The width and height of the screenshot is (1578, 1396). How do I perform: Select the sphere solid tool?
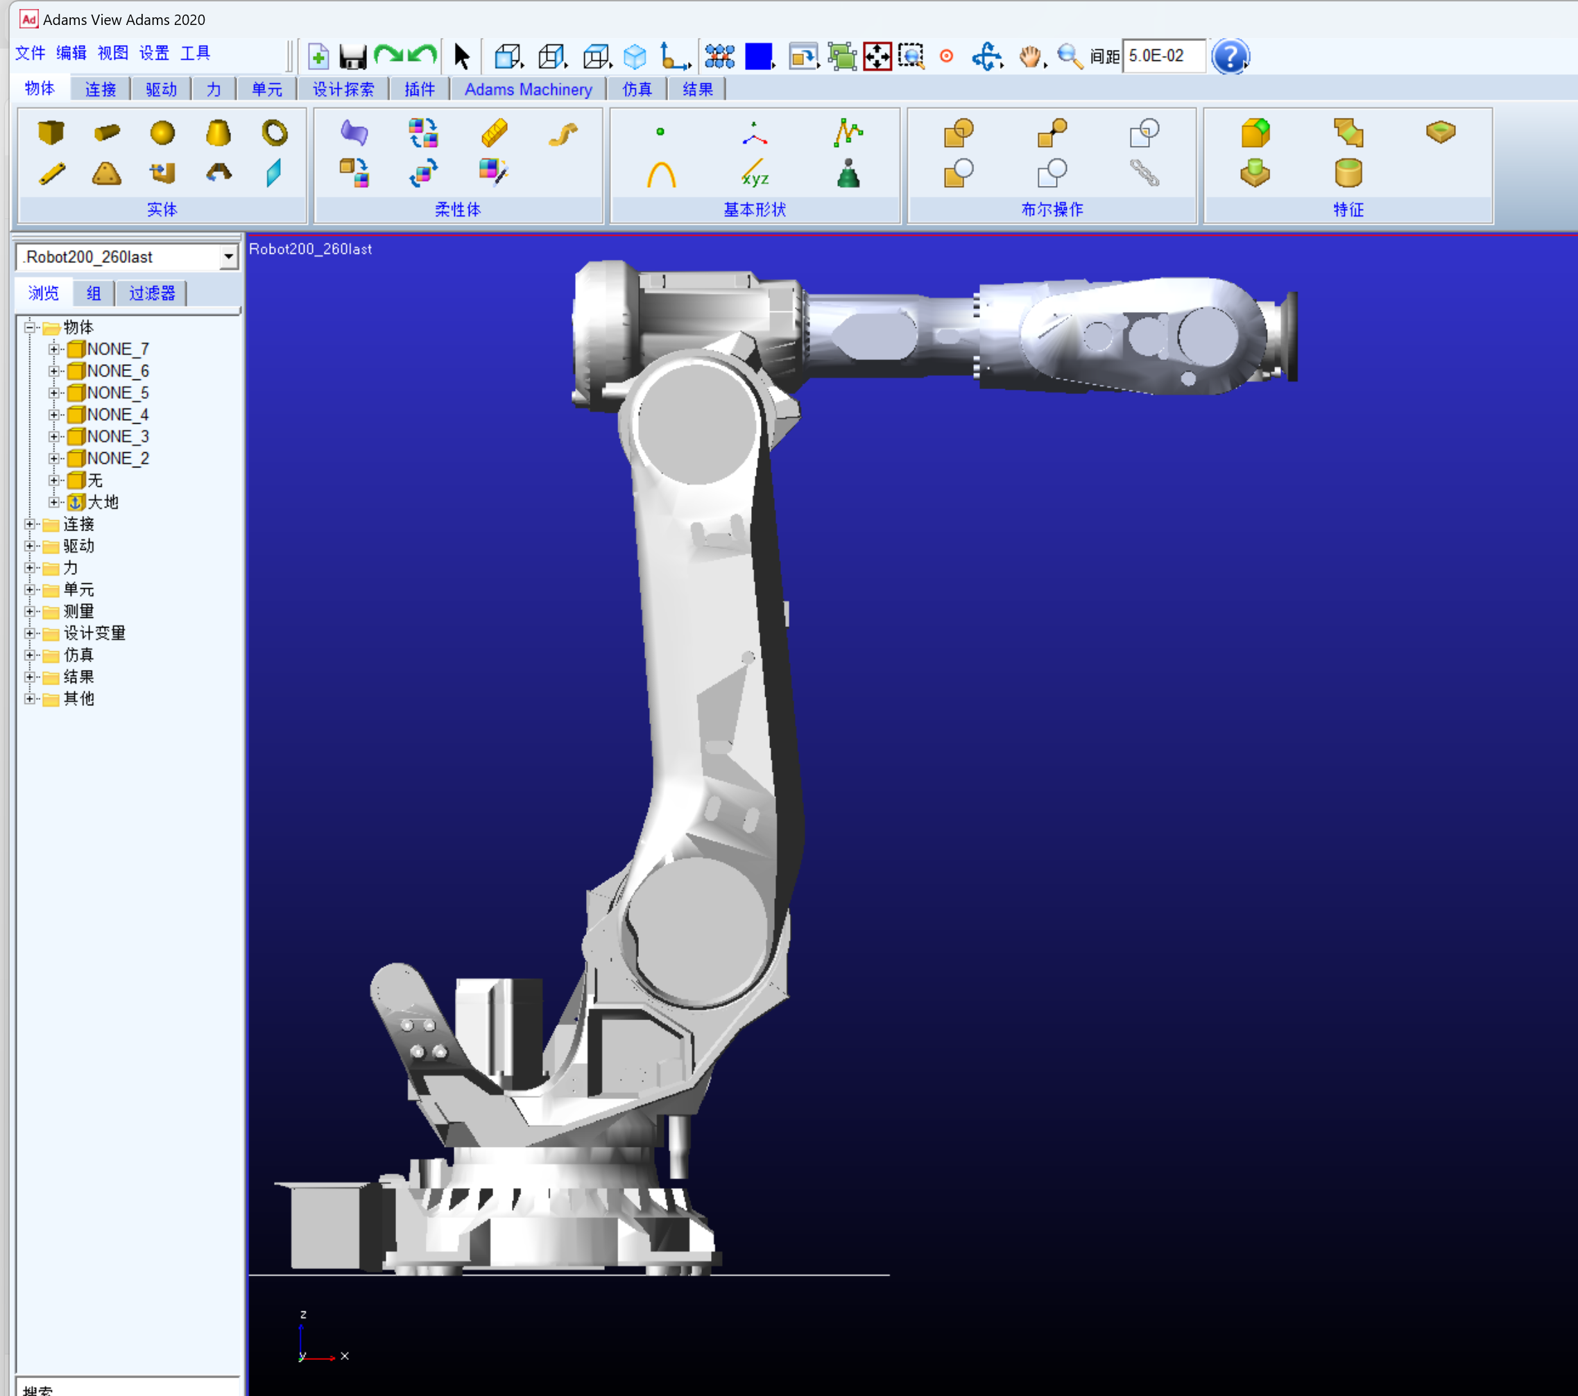(162, 132)
